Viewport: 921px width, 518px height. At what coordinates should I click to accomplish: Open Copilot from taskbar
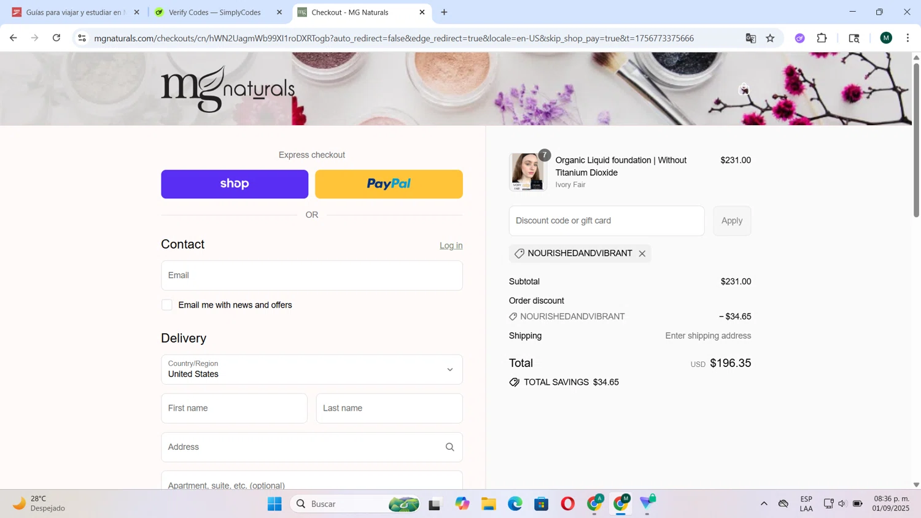[462, 504]
